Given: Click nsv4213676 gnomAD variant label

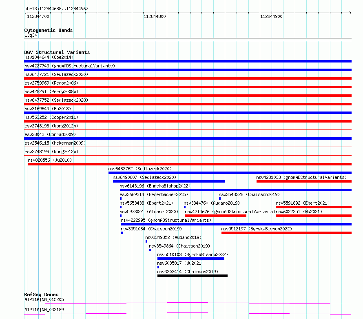Looking at the screenshot, I should click(x=230, y=212).
